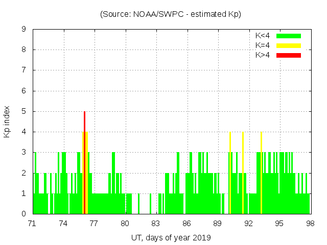Click the y-axis tick label 0
The height and width of the screenshot is (245, 327).
24,214
